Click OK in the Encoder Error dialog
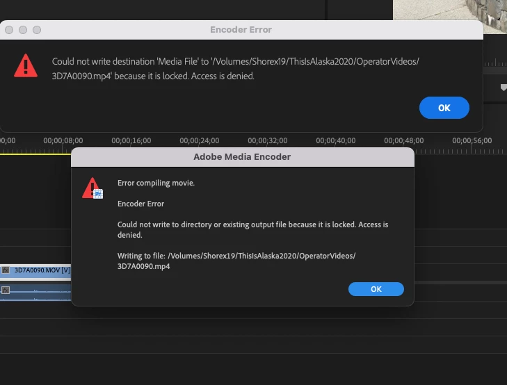The height and width of the screenshot is (385, 507). (444, 108)
